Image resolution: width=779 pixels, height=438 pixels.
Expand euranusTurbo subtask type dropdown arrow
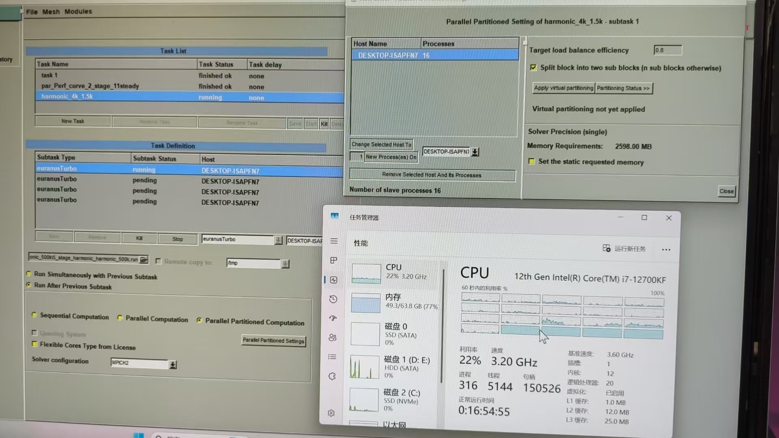[x=278, y=240]
